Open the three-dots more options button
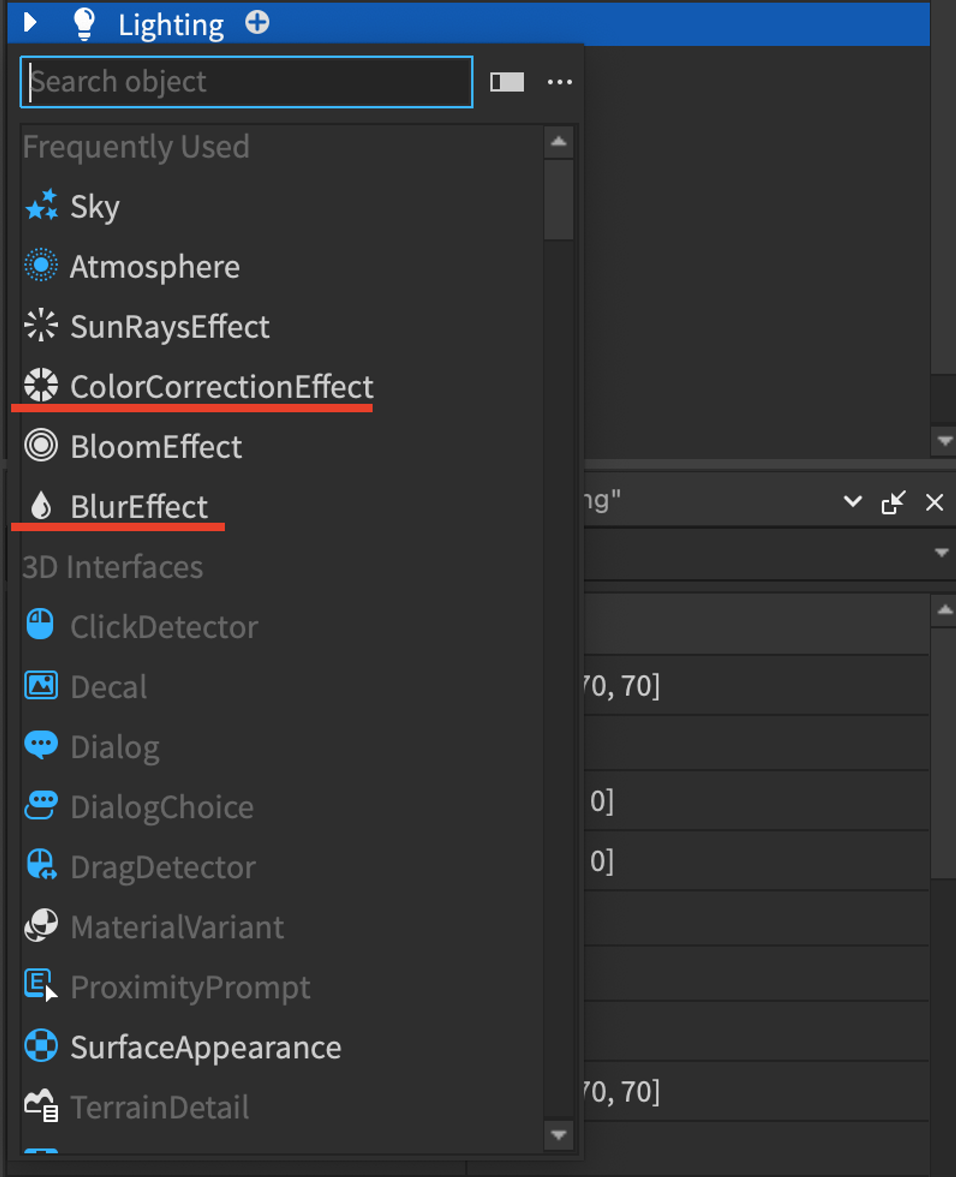 [x=560, y=82]
